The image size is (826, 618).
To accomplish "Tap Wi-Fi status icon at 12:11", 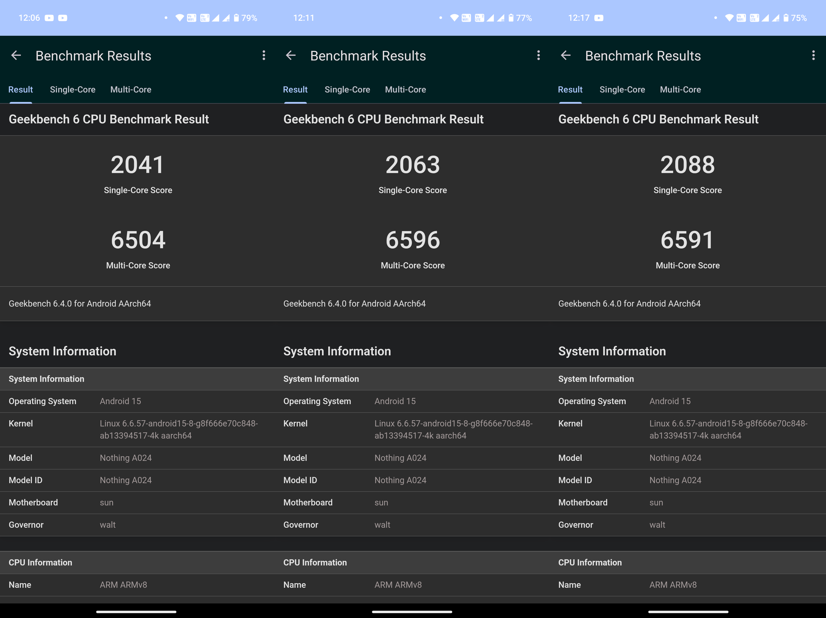I will point(454,18).
